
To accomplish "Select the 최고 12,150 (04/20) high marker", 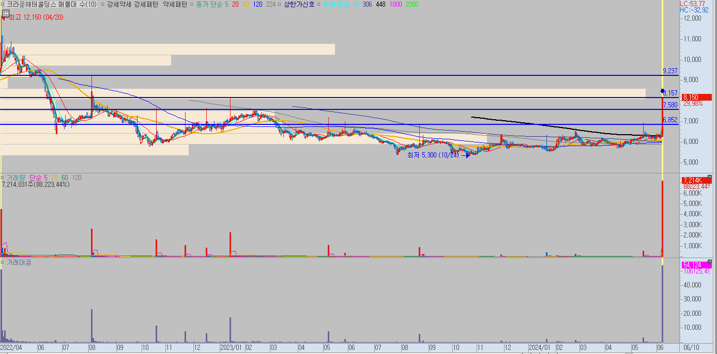I will tap(36, 17).
